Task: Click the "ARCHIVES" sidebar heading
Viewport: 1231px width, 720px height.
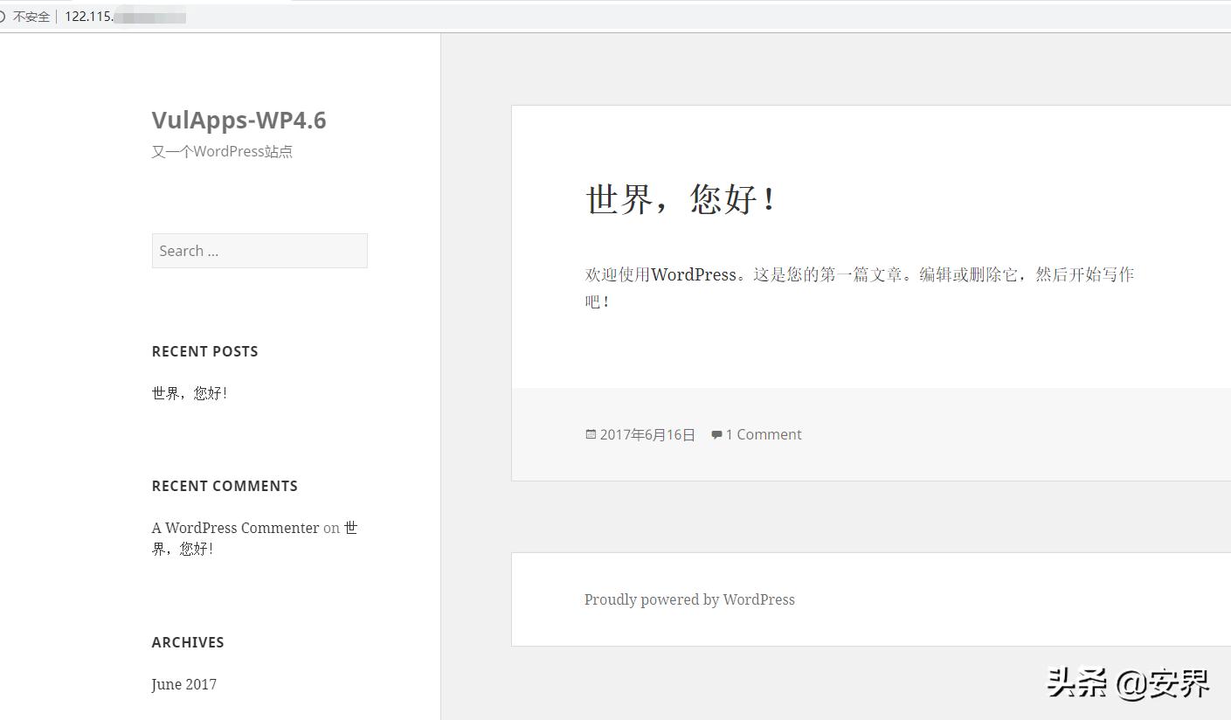Action: [x=188, y=642]
